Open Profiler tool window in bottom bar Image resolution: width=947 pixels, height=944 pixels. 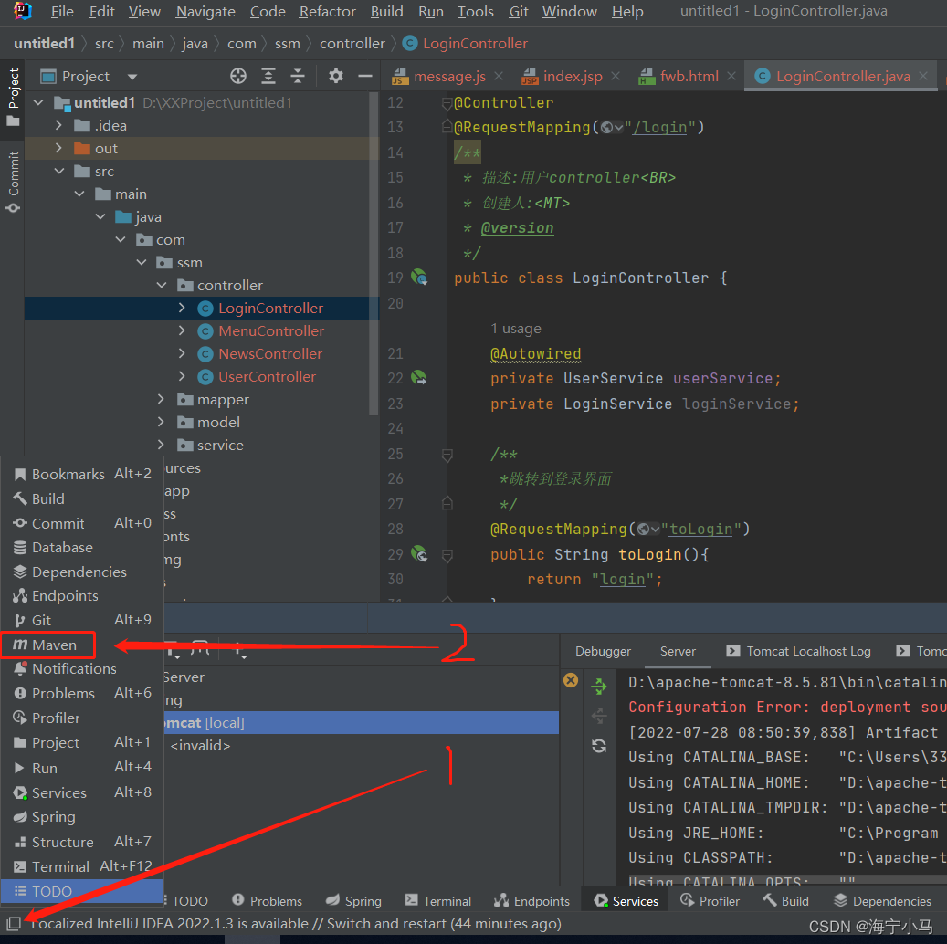(710, 901)
